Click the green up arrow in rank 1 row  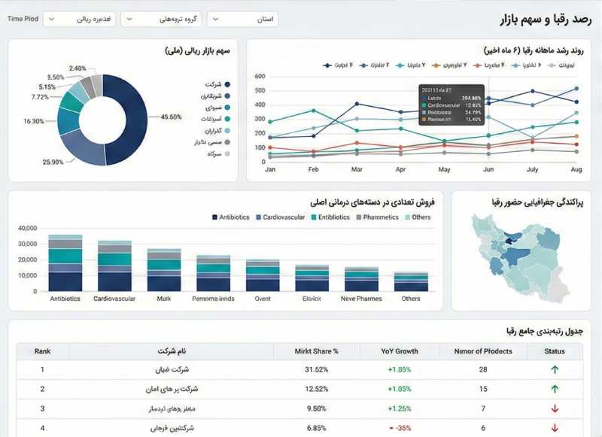(x=555, y=369)
